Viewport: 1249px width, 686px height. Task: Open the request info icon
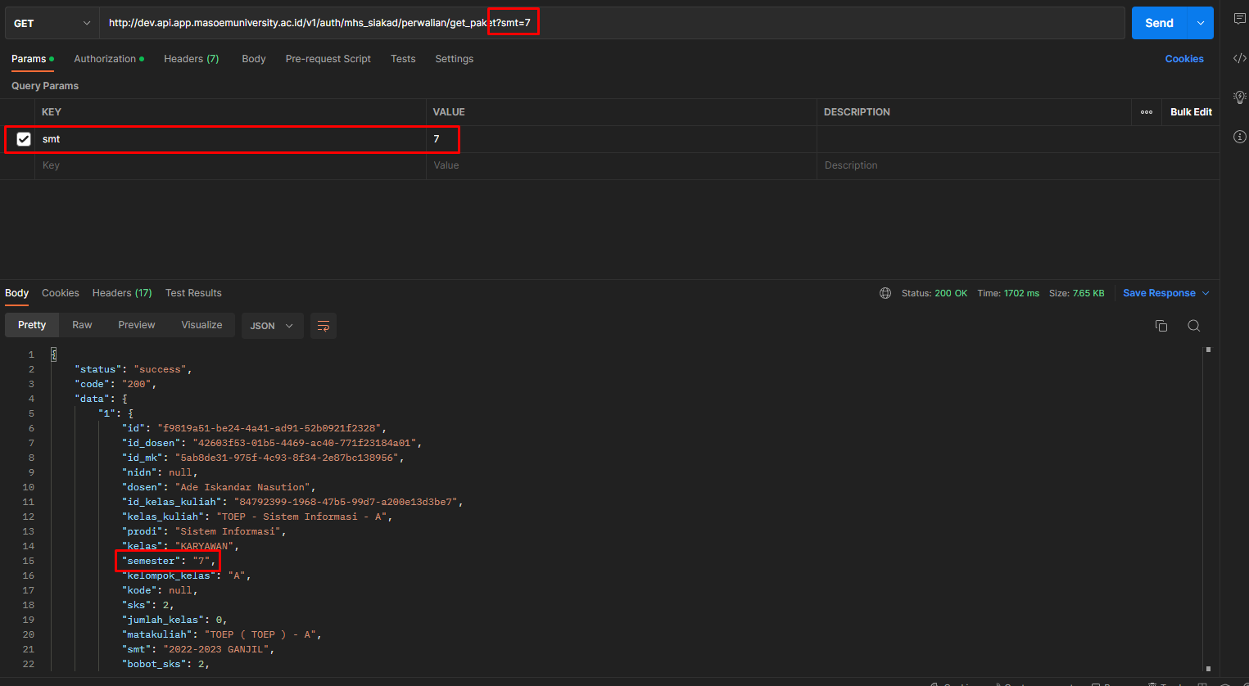click(1239, 137)
